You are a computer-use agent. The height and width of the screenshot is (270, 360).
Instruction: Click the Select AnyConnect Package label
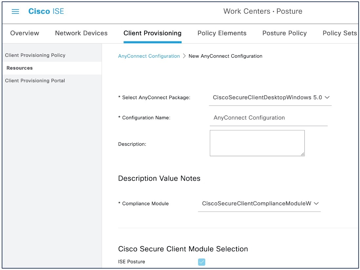point(154,98)
